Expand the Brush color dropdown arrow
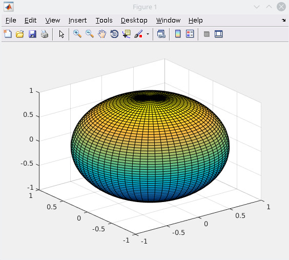Screen dimensions: 289x260 tap(148, 34)
